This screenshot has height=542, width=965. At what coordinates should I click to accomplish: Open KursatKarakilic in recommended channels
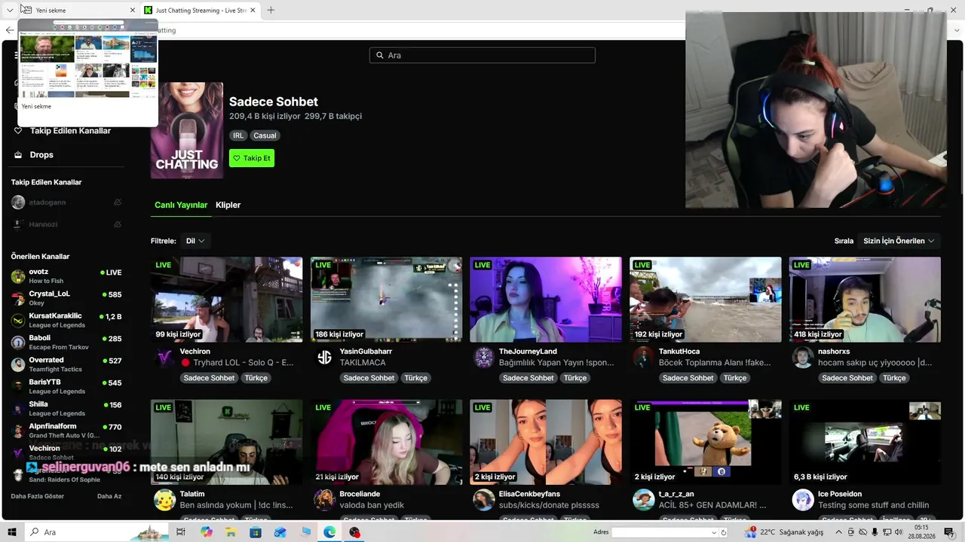coord(66,320)
